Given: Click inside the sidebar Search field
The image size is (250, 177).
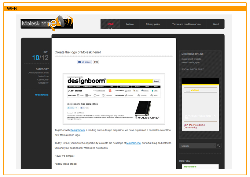Looking at the screenshot, I should click(197, 146).
